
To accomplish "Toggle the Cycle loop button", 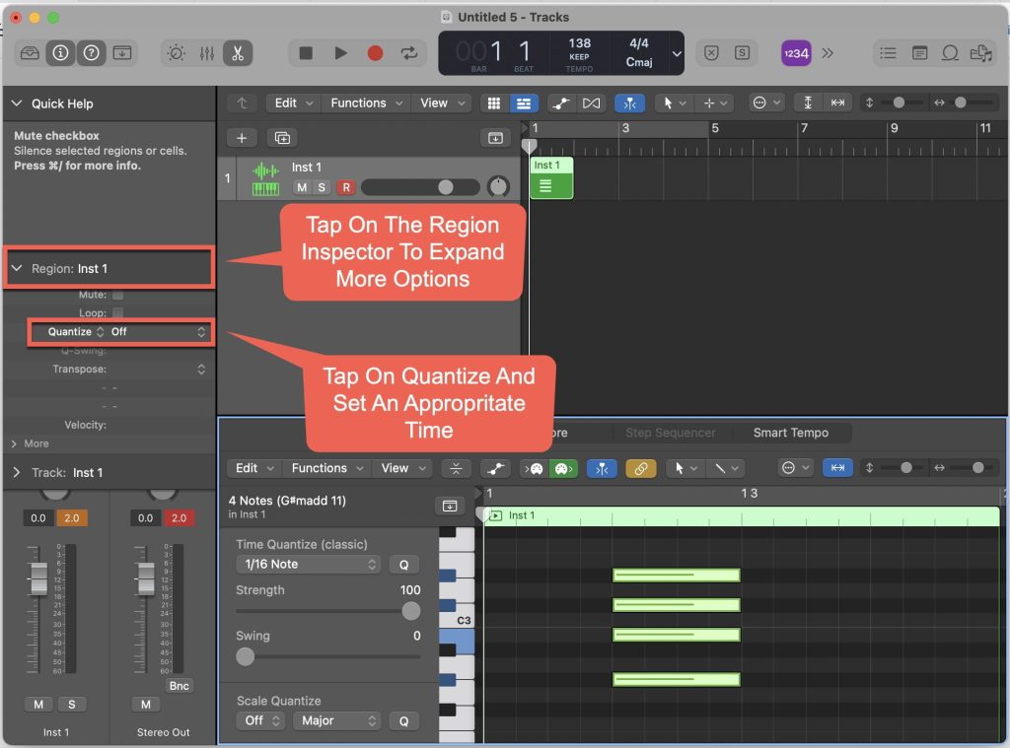I will [409, 53].
